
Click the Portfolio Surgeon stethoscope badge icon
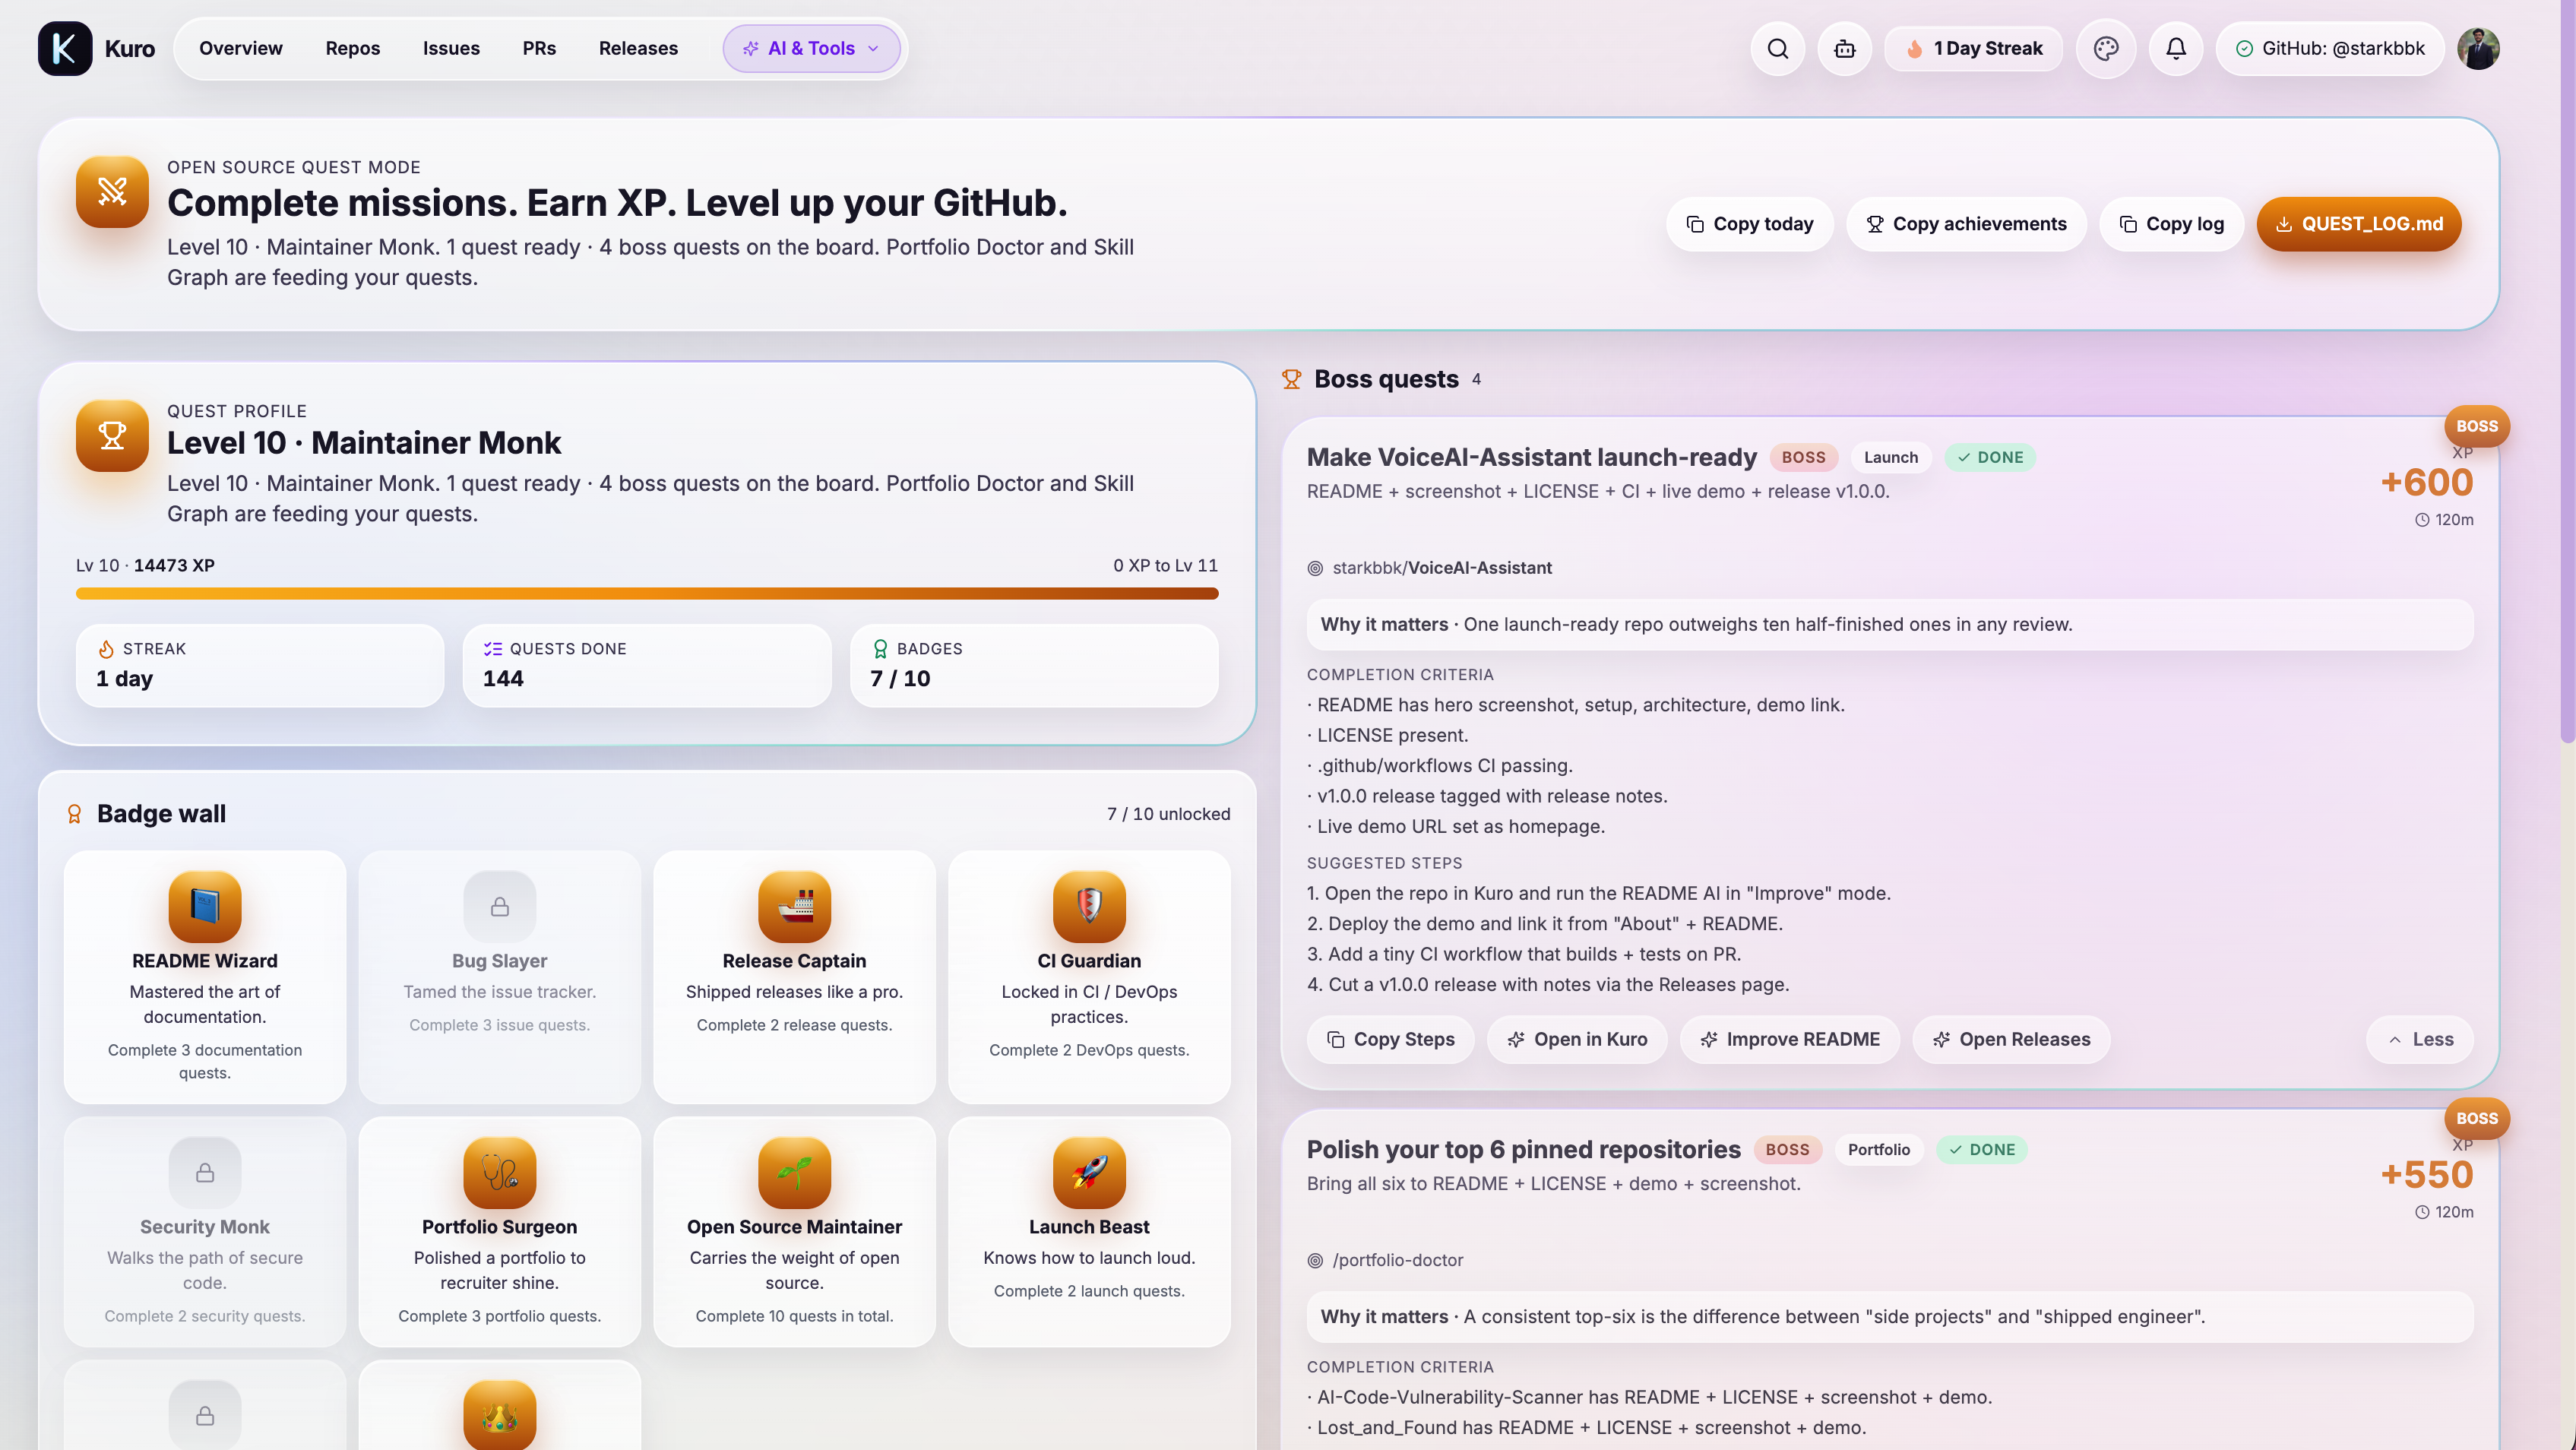500,1173
